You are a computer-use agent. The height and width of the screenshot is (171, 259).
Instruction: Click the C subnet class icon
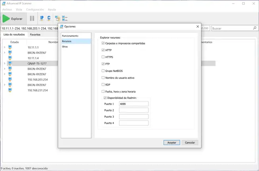pyautogui.click(x=49, y=18)
